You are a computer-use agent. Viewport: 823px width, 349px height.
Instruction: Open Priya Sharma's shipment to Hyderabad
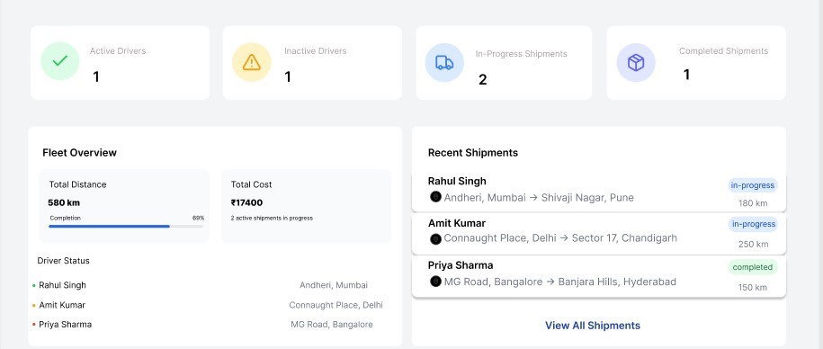click(599, 276)
